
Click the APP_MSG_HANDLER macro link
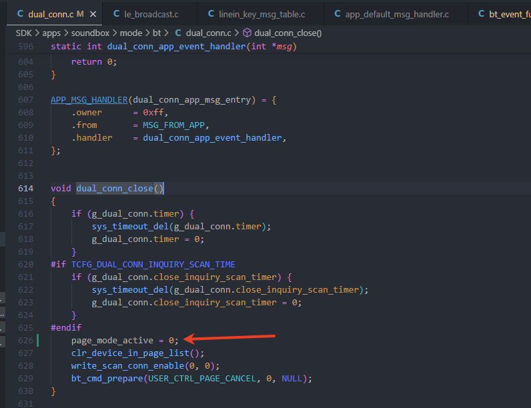click(x=89, y=100)
